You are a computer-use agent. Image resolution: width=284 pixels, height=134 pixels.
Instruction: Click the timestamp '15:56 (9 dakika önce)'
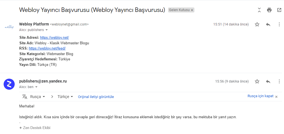tap(232, 81)
